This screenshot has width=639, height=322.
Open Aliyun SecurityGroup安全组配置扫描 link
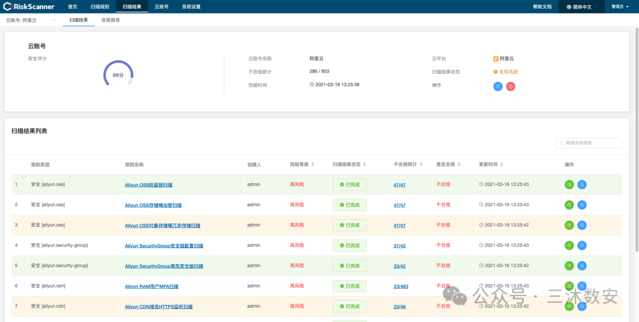tap(164, 246)
